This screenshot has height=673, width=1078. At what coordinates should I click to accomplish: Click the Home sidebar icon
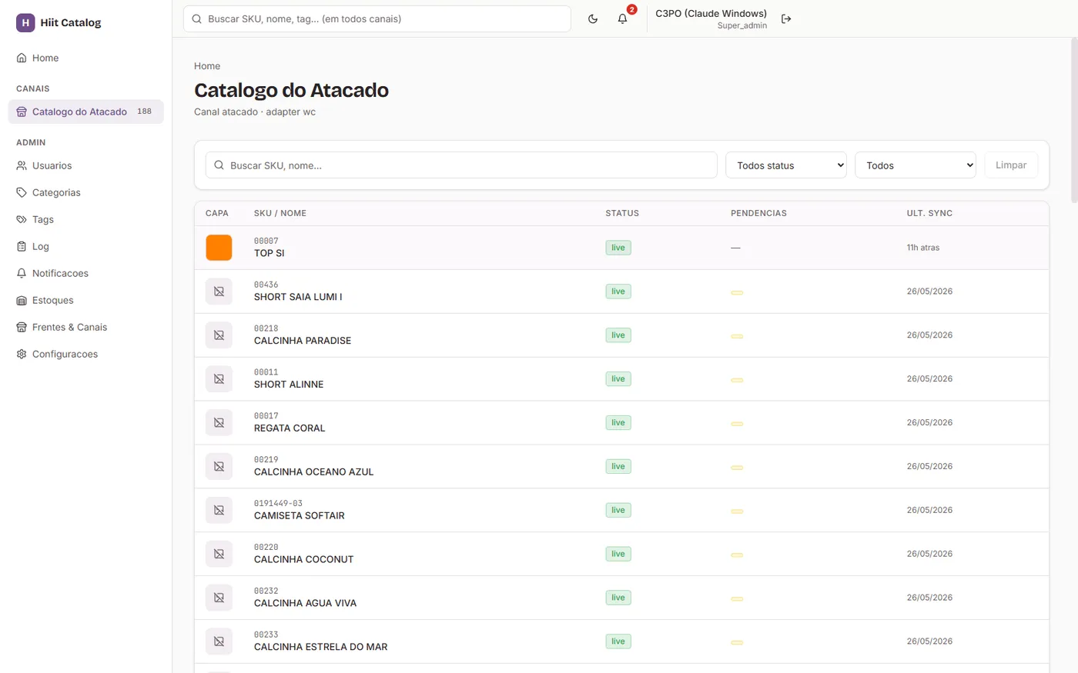pyautogui.click(x=22, y=58)
